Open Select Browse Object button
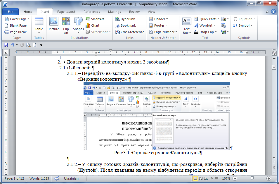Viewport: 279px width, 184px height. pos(274,168)
